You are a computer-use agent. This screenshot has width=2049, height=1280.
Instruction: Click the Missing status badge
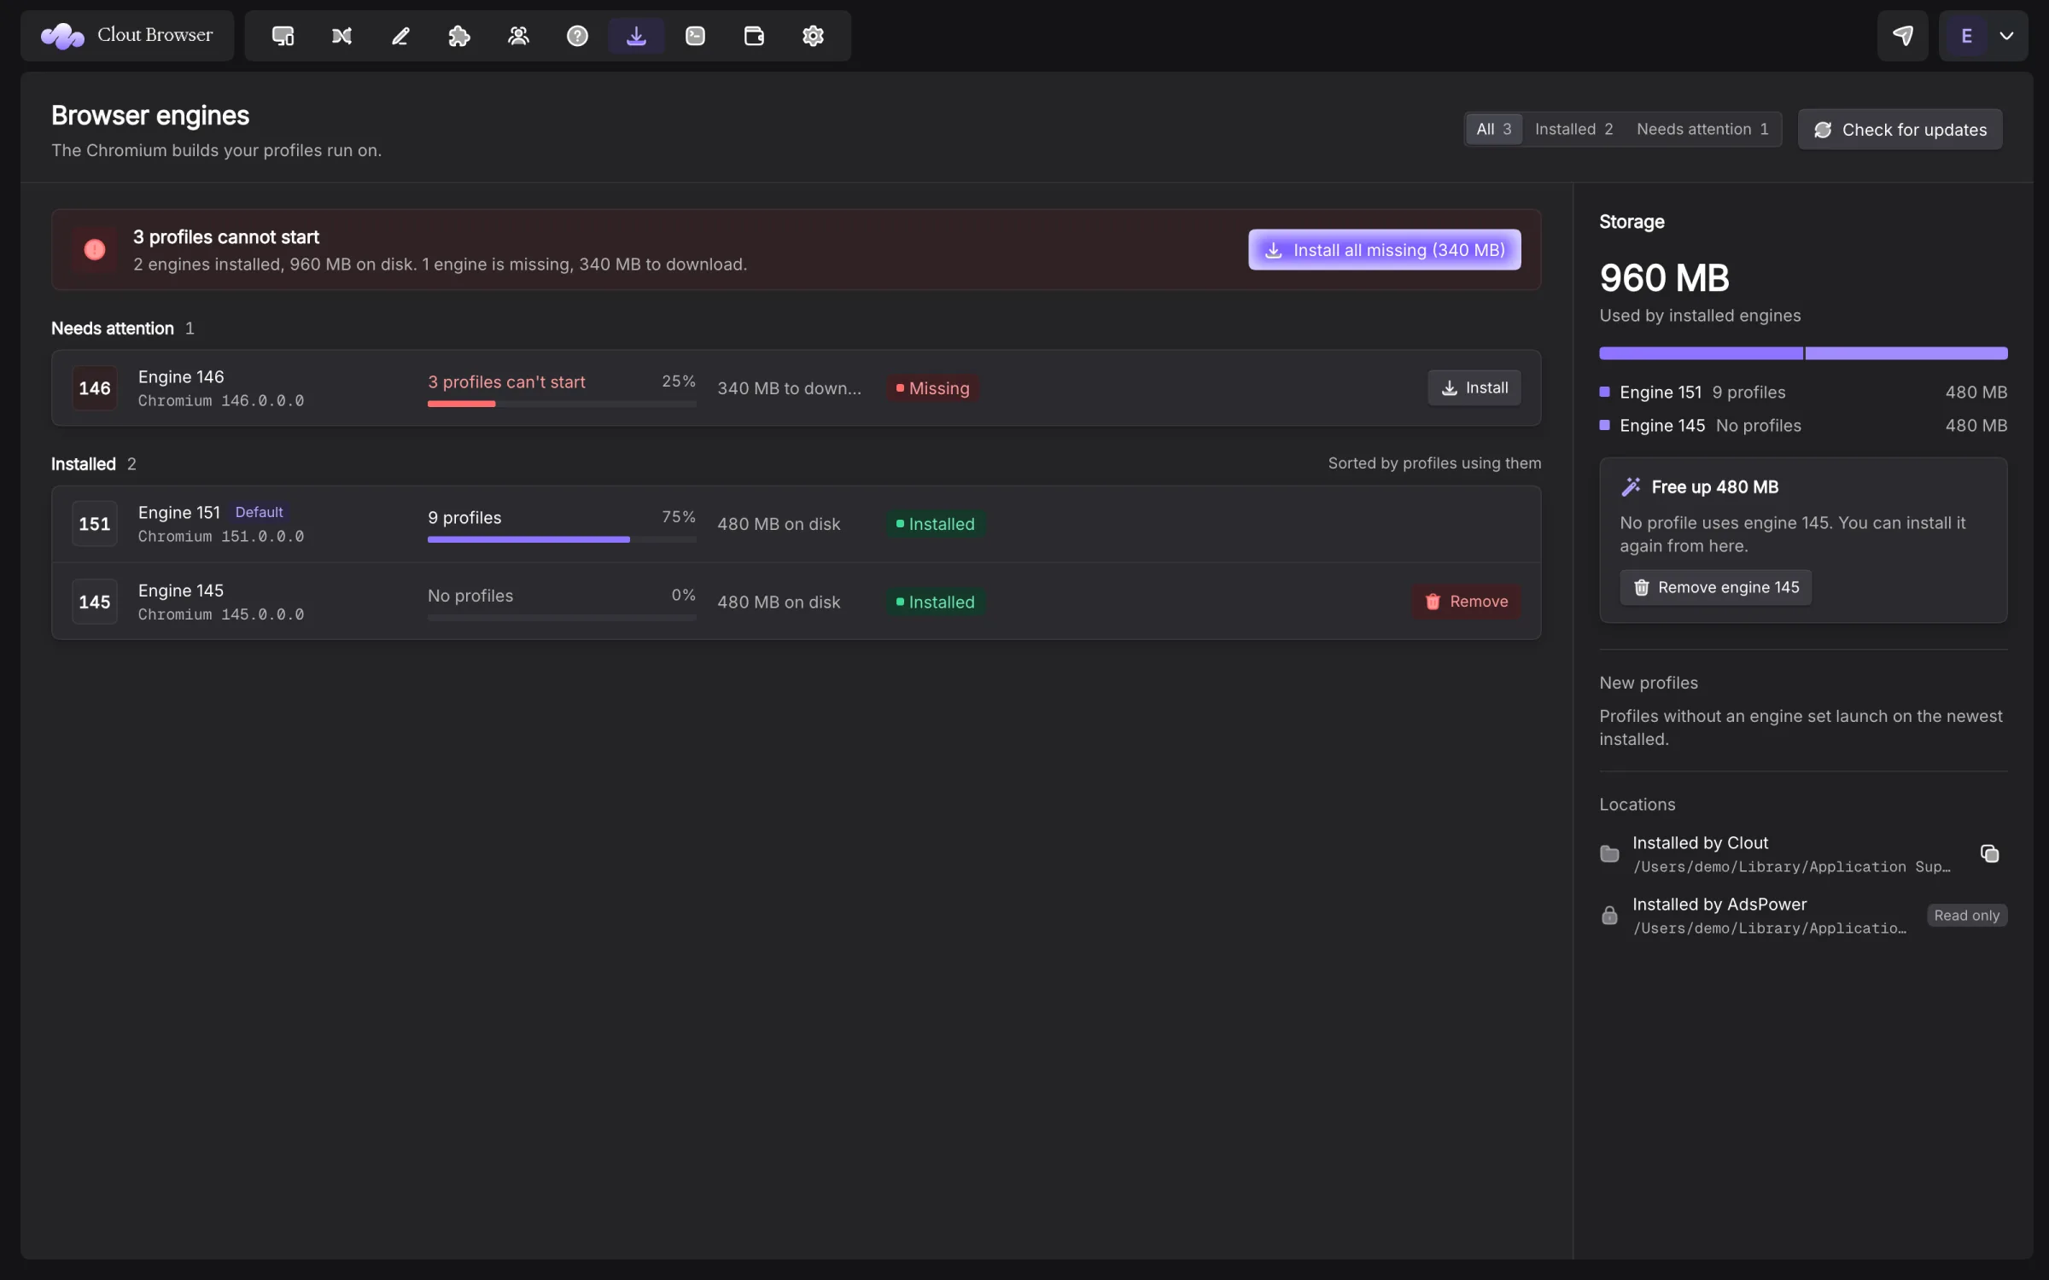[932, 388]
